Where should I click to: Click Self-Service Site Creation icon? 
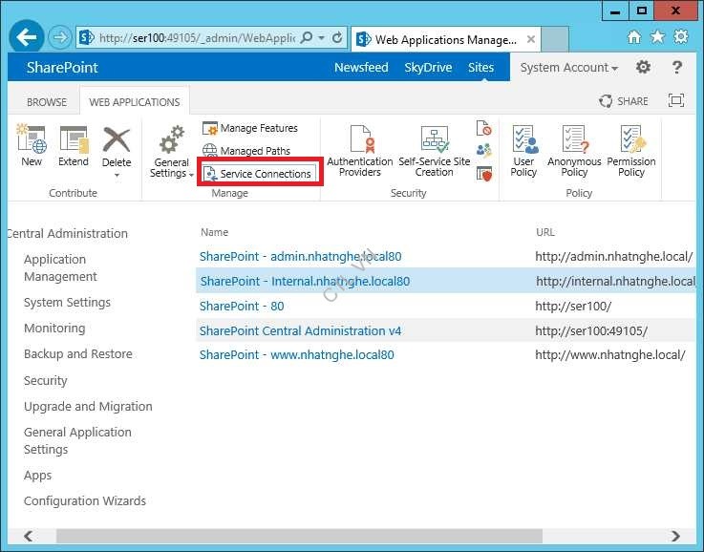pos(435,139)
